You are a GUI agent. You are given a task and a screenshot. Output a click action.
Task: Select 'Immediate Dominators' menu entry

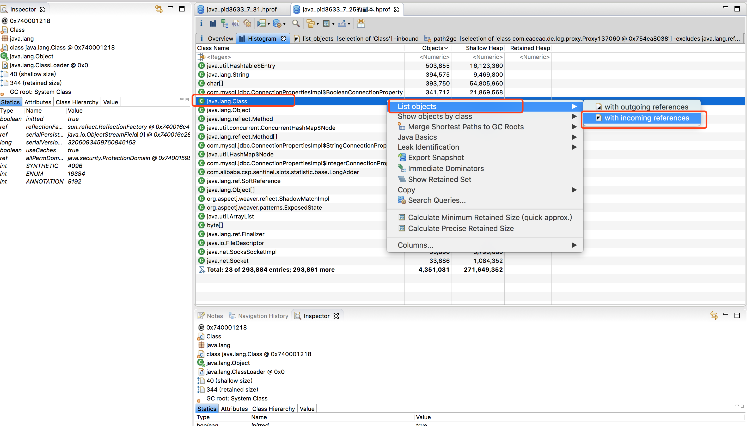(x=485, y=168)
